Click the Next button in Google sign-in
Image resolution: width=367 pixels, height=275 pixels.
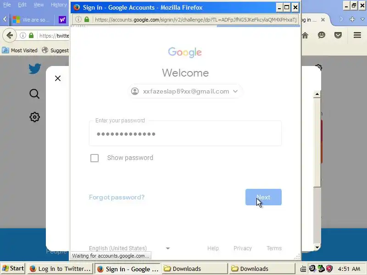coord(263,197)
